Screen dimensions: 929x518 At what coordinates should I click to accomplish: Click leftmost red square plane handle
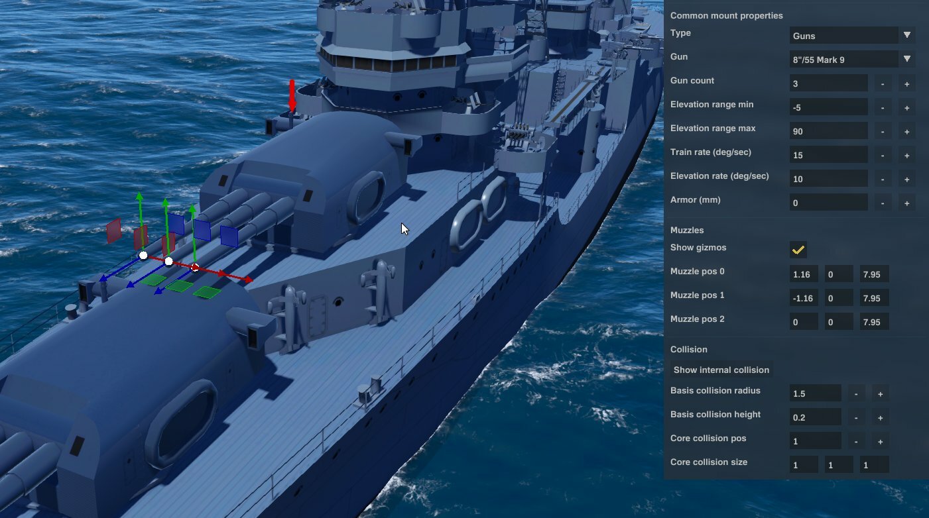point(114,231)
